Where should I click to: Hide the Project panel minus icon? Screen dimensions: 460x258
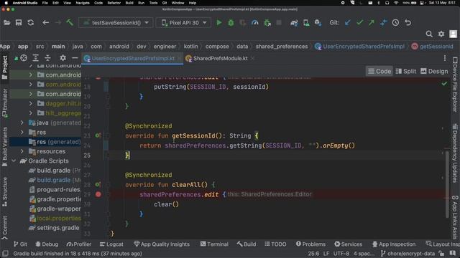(x=75, y=58)
